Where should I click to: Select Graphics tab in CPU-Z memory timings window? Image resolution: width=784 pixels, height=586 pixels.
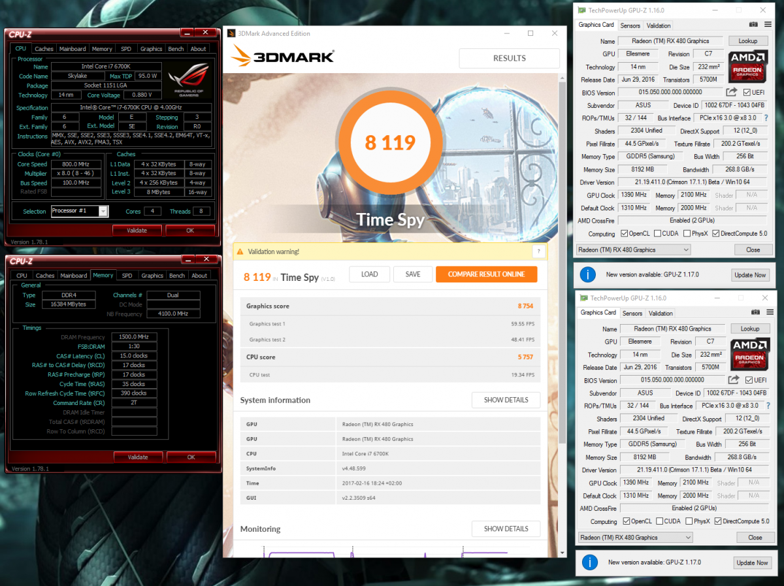click(x=152, y=276)
